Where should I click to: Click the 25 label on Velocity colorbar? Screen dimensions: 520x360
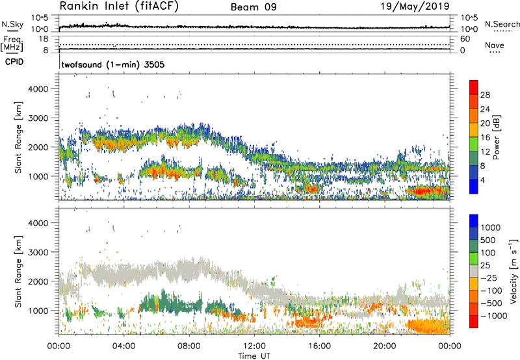coord(486,266)
